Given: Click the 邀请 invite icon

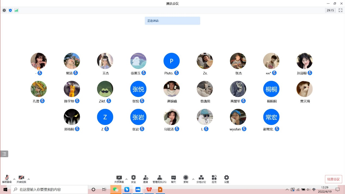Looking at the screenshot, I should [146, 179].
